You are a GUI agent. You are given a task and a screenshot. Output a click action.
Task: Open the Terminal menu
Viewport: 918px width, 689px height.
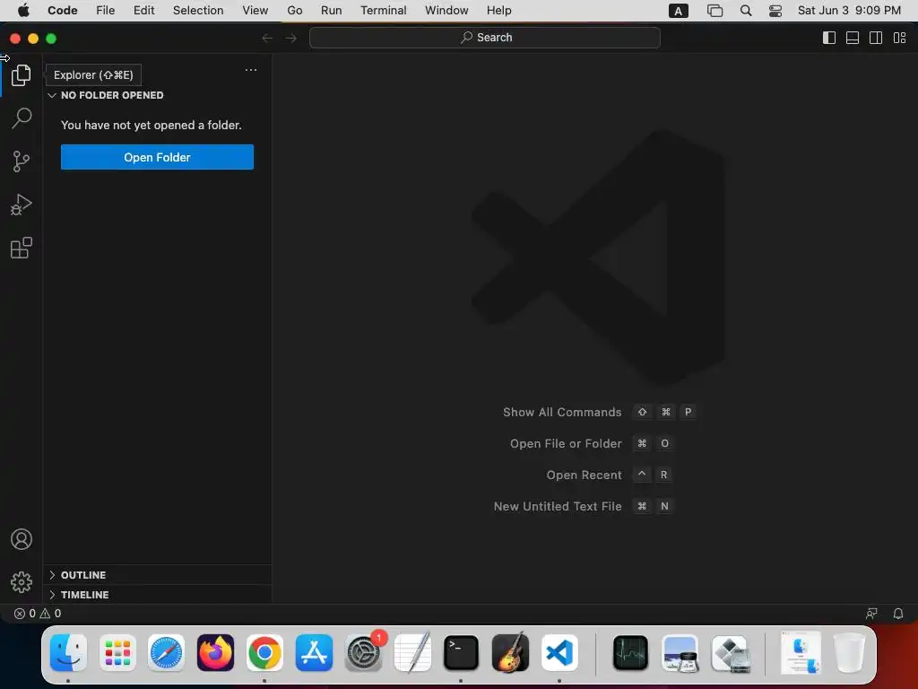pyautogui.click(x=384, y=11)
